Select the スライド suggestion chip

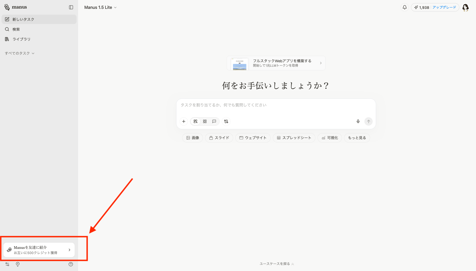coord(219,138)
